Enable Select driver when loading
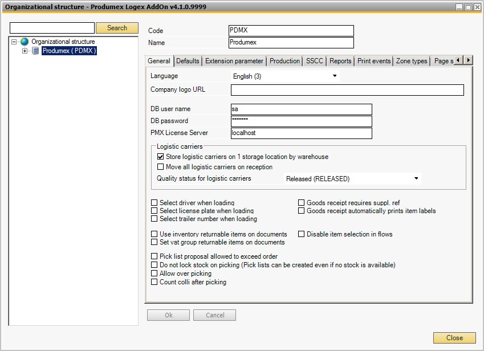 pyautogui.click(x=154, y=203)
